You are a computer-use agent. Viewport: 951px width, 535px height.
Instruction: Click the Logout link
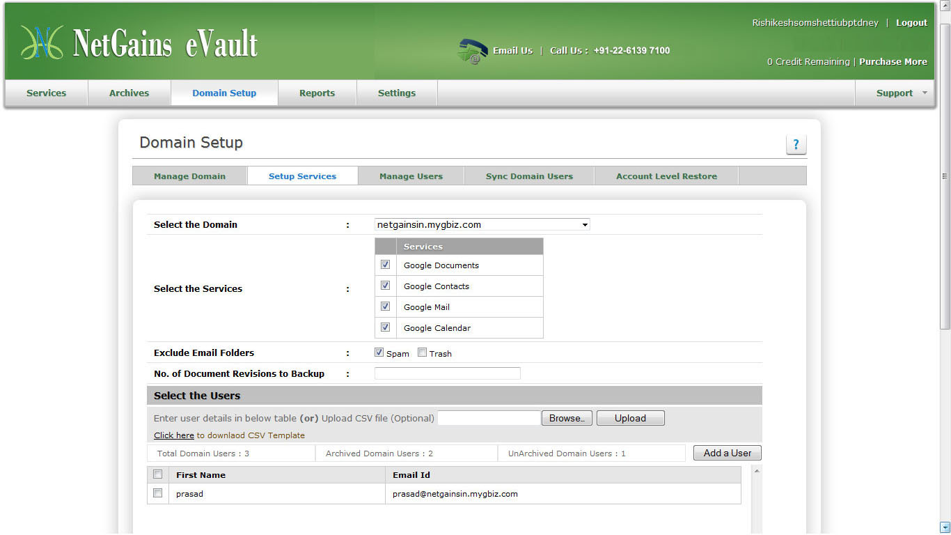point(911,23)
